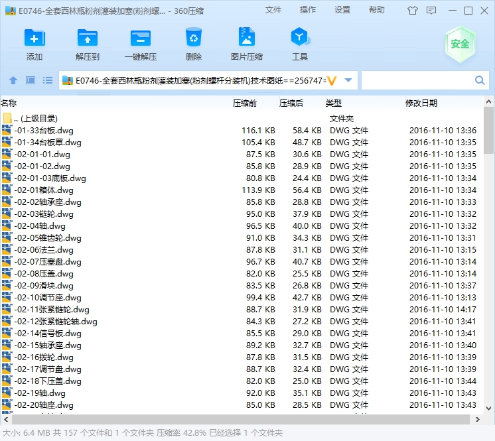Viewport: 495px width, 441px height.
Task: Select file -02-18下压盖.dwg
Action: coord(48,381)
